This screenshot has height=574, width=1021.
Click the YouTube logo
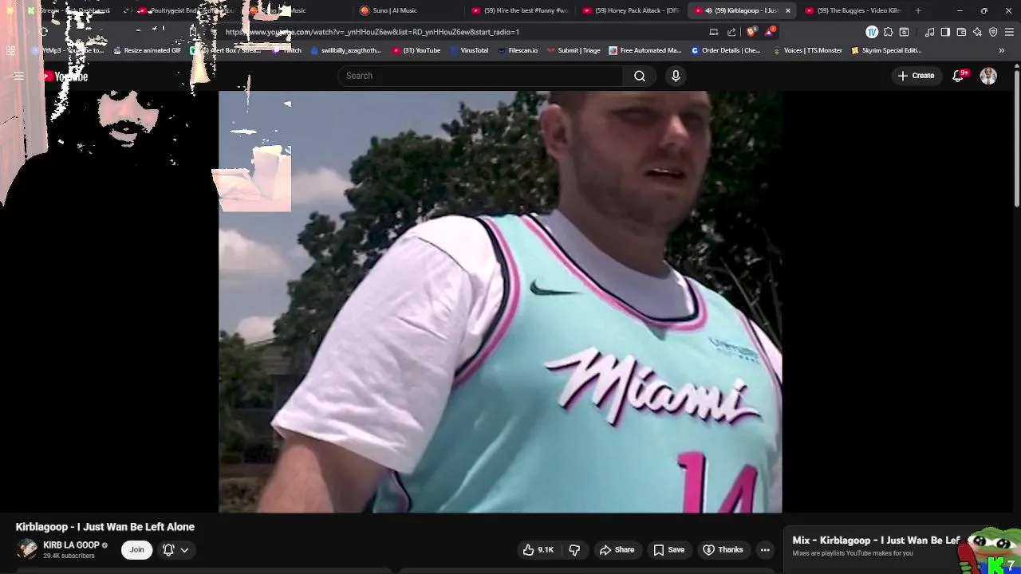click(x=65, y=77)
